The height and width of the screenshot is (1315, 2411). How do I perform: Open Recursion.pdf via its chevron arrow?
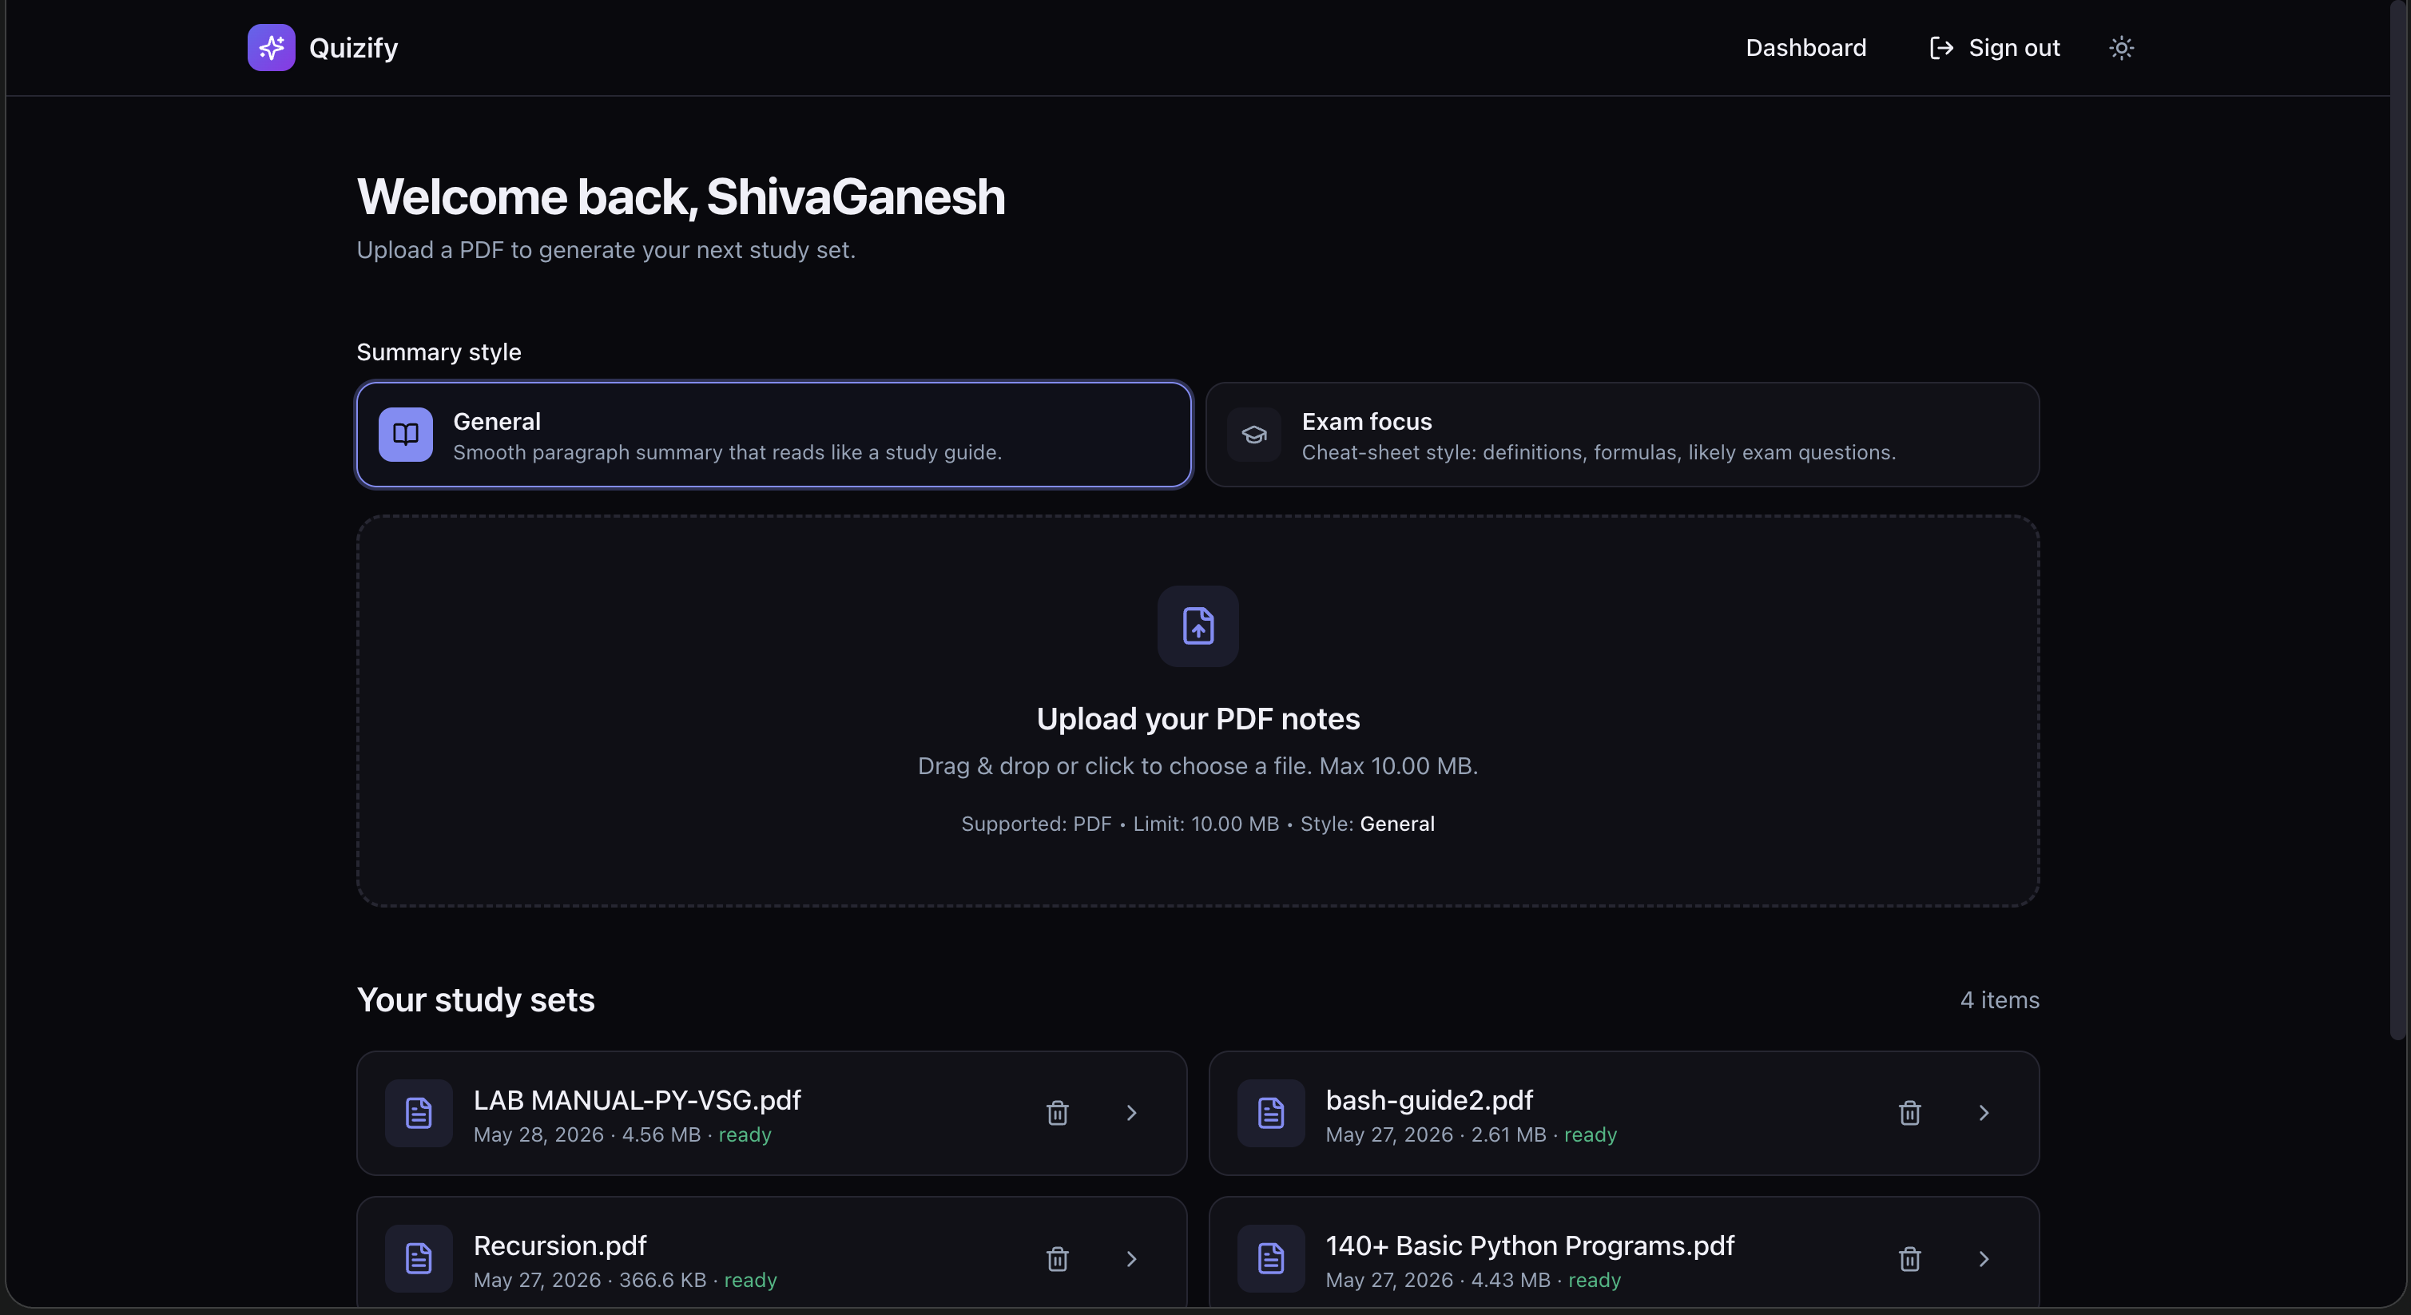click(x=1131, y=1259)
